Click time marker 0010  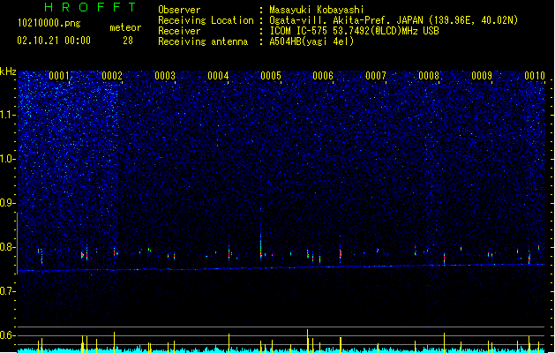pos(535,76)
